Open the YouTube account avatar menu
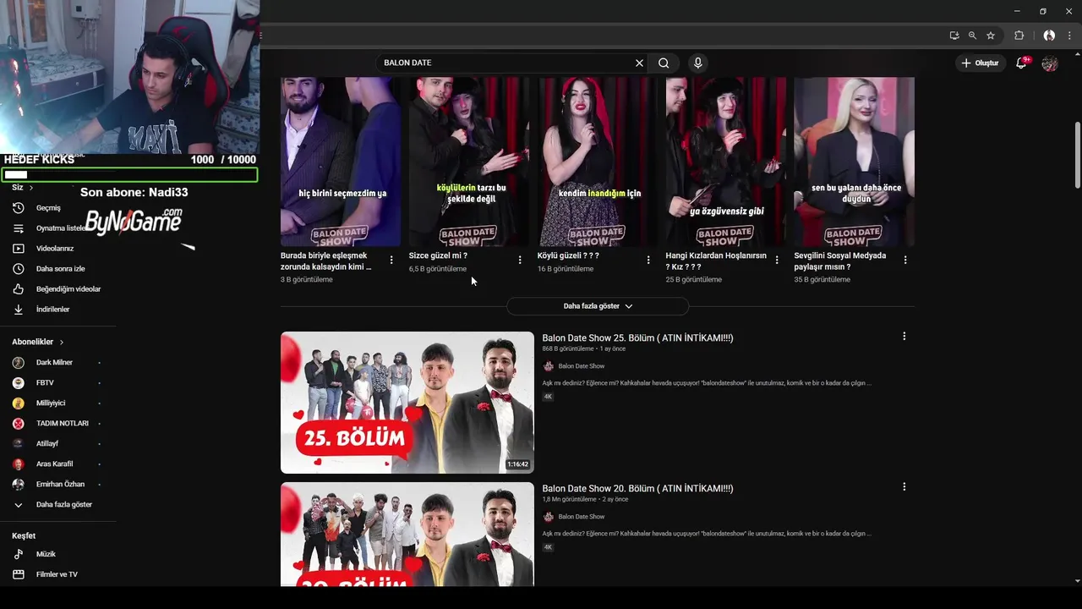 click(1050, 63)
